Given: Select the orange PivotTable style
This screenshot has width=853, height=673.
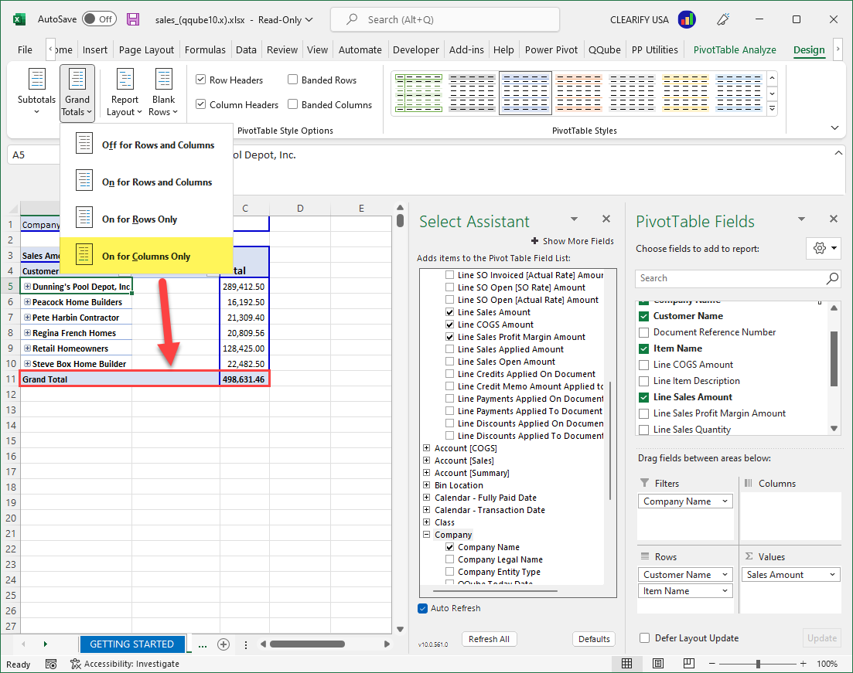Looking at the screenshot, I should pos(578,93).
